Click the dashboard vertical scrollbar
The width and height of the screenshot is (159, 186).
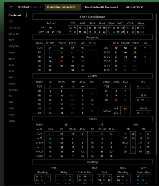156,84
